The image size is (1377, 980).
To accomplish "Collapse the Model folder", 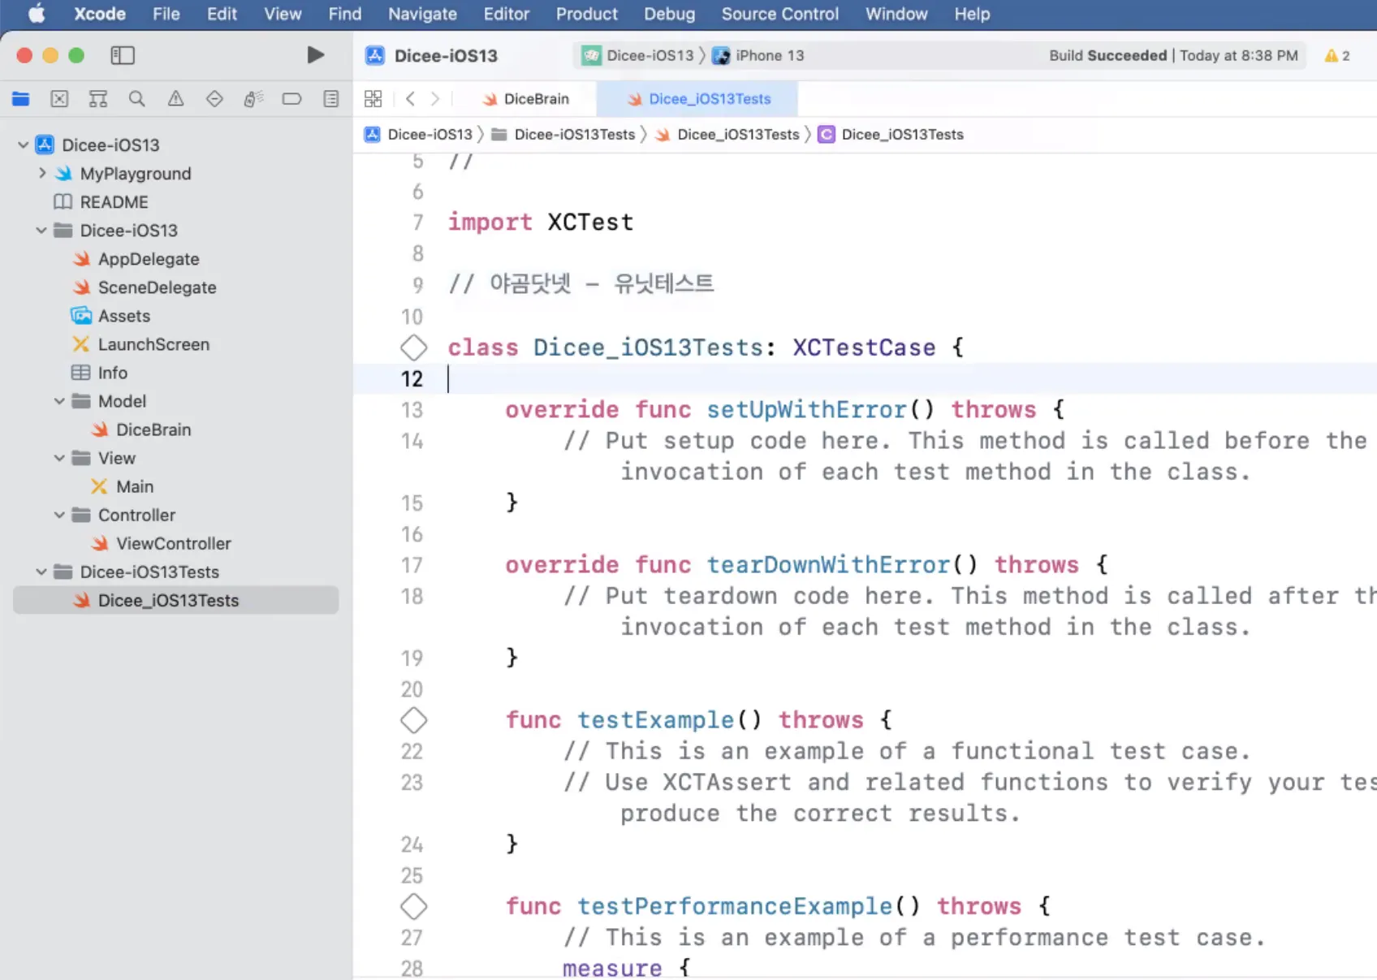I will pos(59,401).
